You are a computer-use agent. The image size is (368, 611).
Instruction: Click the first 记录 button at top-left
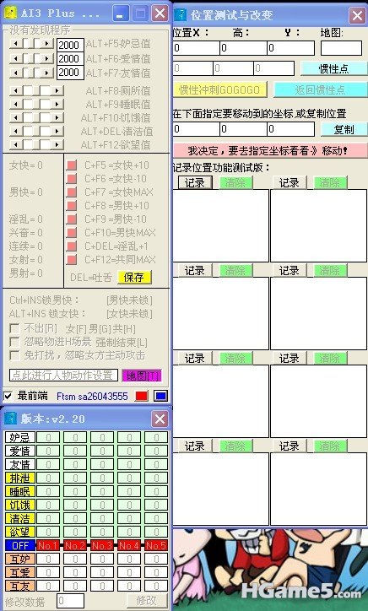[x=195, y=182]
